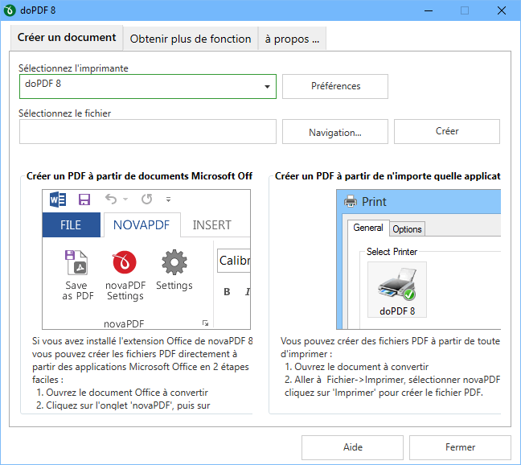Click the undo dropdown arrow
Viewport: 521px width, 465px height.
click(125, 200)
